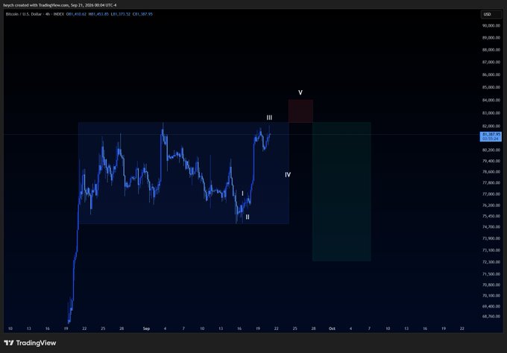507x353 pixels.
Task: Click the 82,000.00 price axis label
Action: (x=491, y=126)
